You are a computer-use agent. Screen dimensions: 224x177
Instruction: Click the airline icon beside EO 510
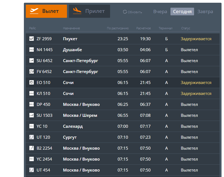tap(32, 83)
